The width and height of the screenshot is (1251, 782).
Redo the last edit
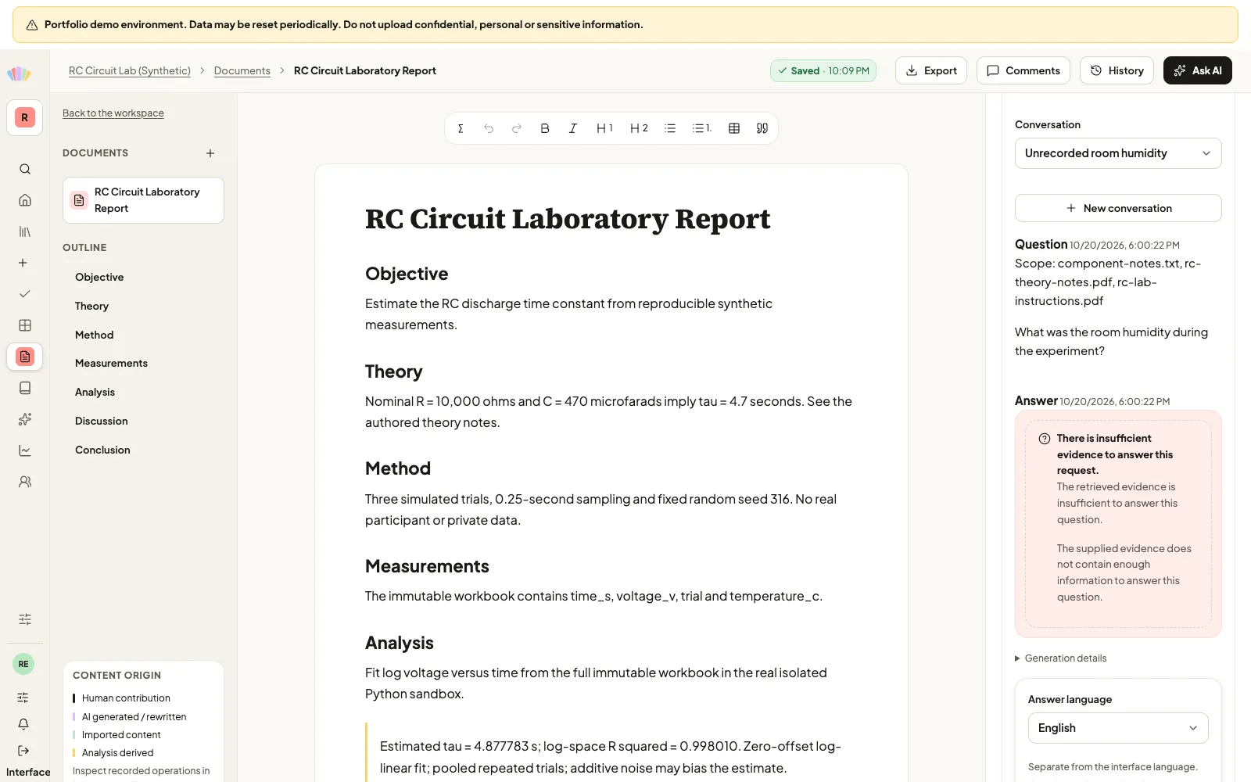[x=517, y=128]
